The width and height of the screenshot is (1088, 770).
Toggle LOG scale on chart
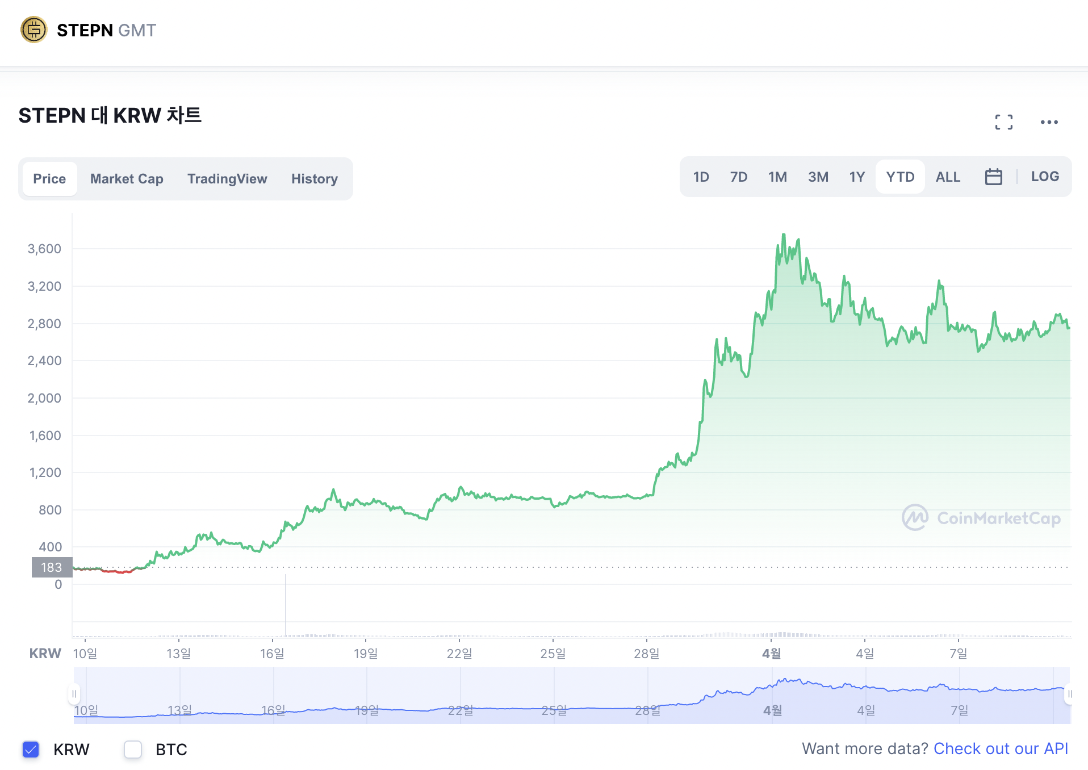click(x=1045, y=177)
